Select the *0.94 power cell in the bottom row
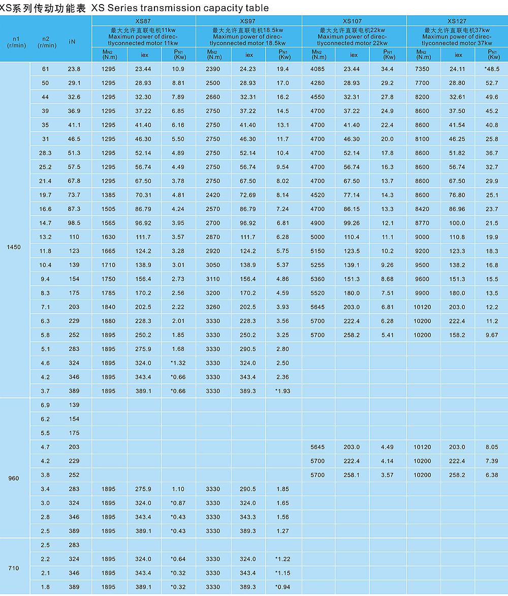The width and height of the screenshot is (508, 596). pyautogui.click(x=282, y=587)
